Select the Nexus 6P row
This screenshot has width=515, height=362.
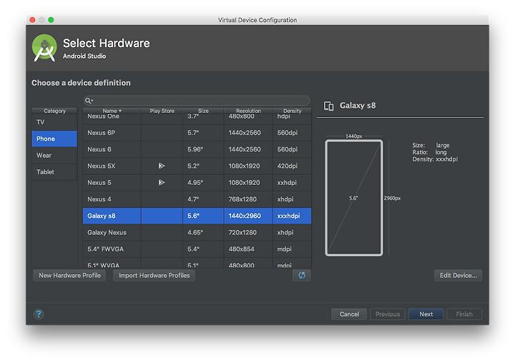coord(197,133)
